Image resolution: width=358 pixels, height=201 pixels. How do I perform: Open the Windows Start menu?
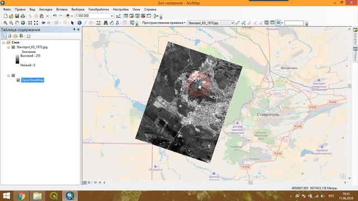[x=7, y=196]
